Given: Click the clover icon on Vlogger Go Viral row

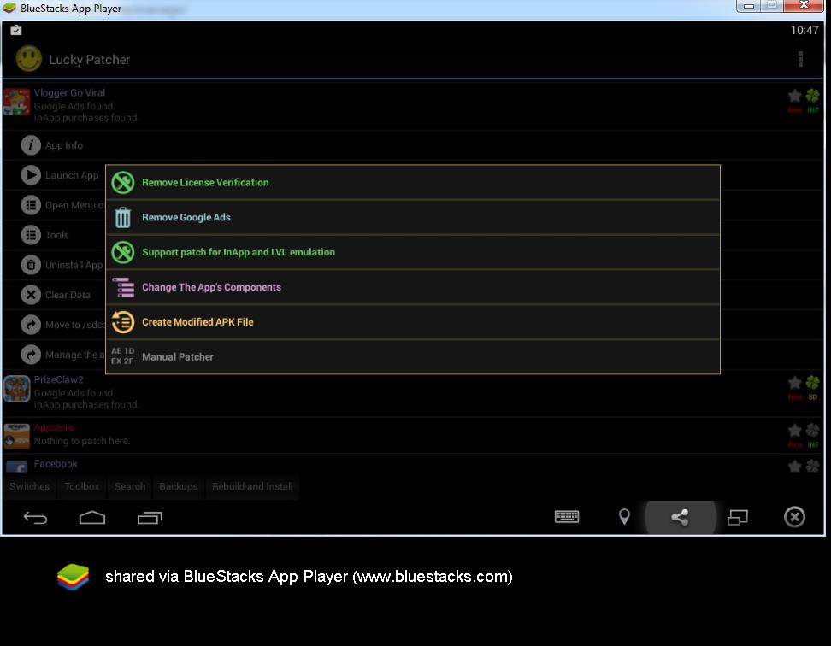Looking at the screenshot, I should 812,96.
